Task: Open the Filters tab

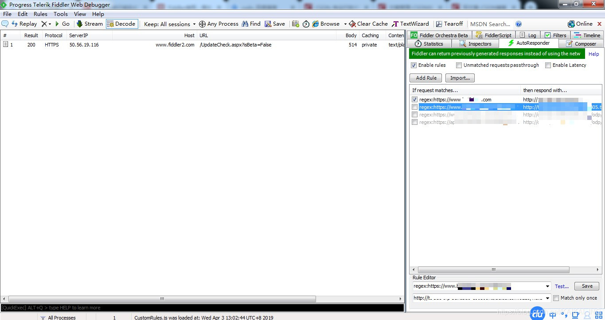Action: tap(556, 35)
